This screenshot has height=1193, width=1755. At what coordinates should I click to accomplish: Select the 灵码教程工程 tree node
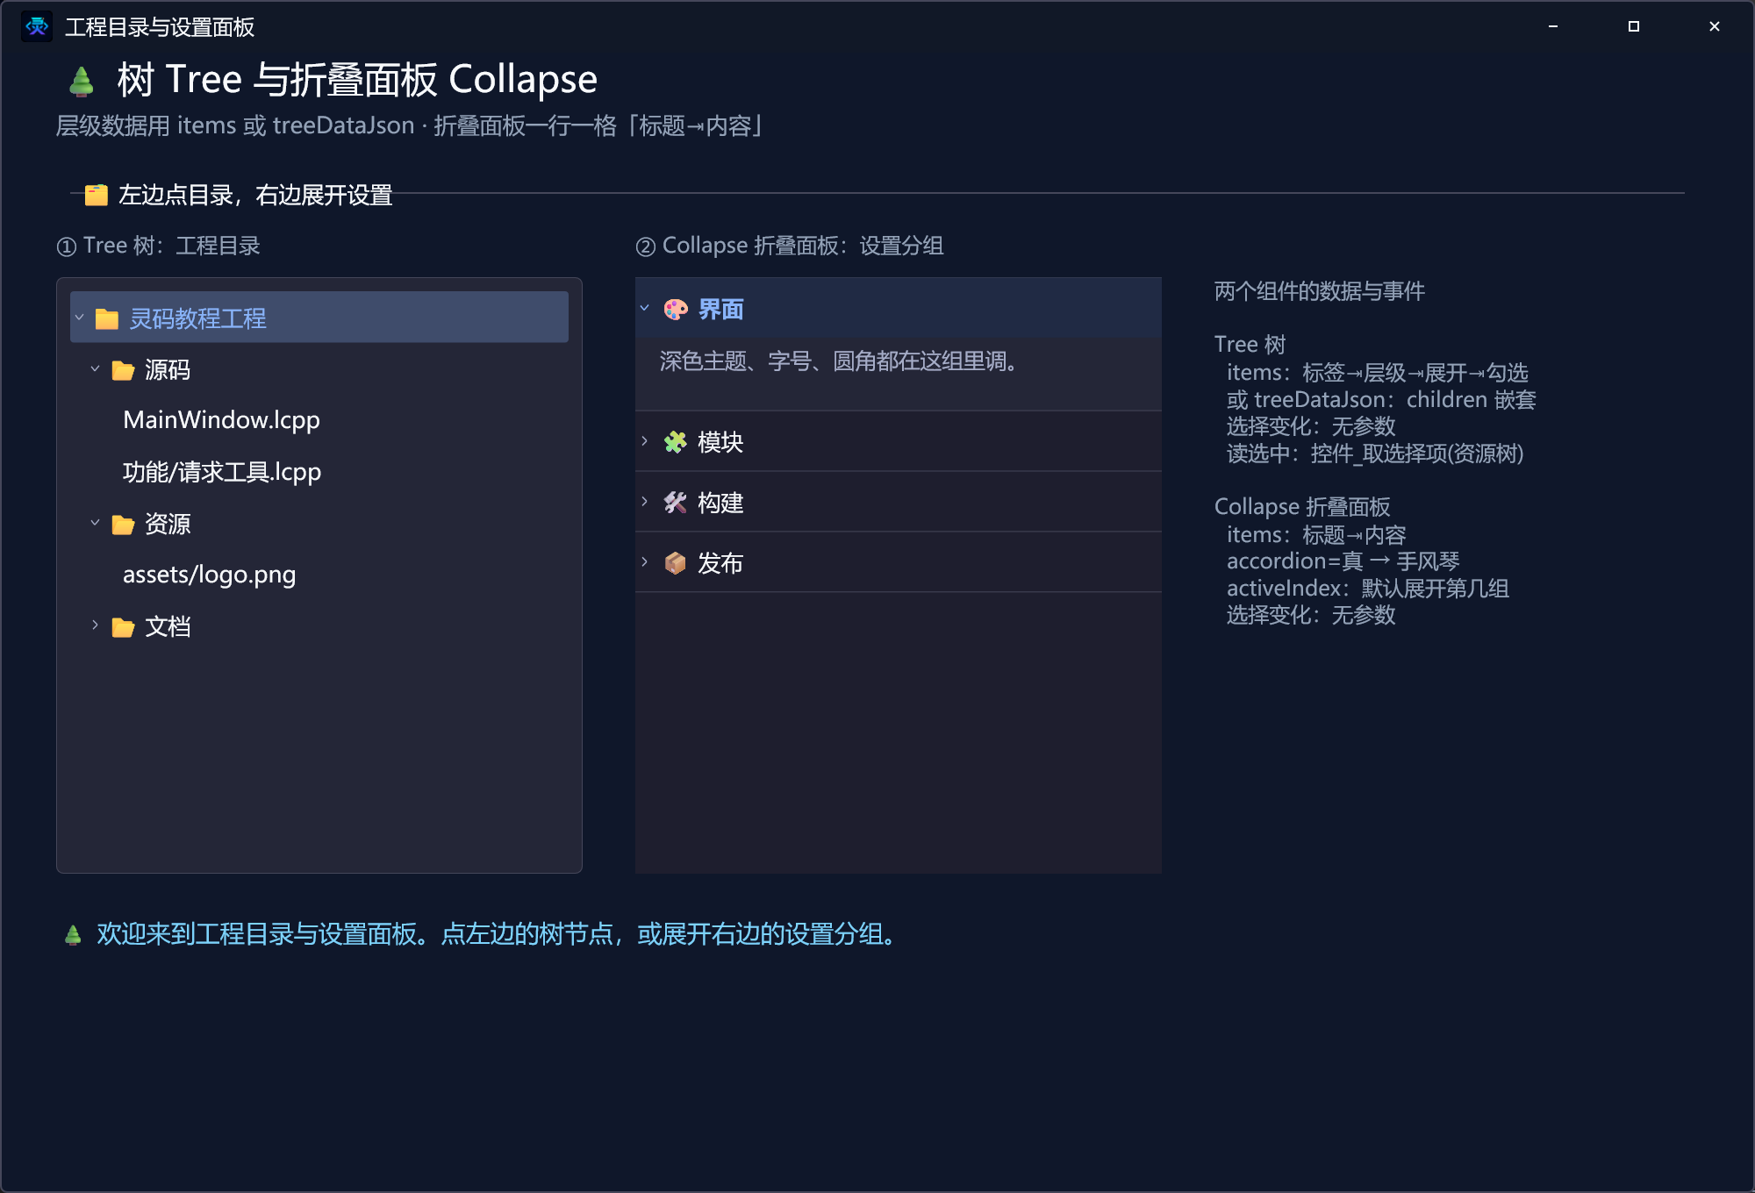tap(319, 318)
